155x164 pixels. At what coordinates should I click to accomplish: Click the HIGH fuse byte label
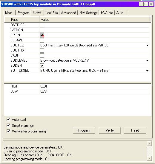coord(14,86)
